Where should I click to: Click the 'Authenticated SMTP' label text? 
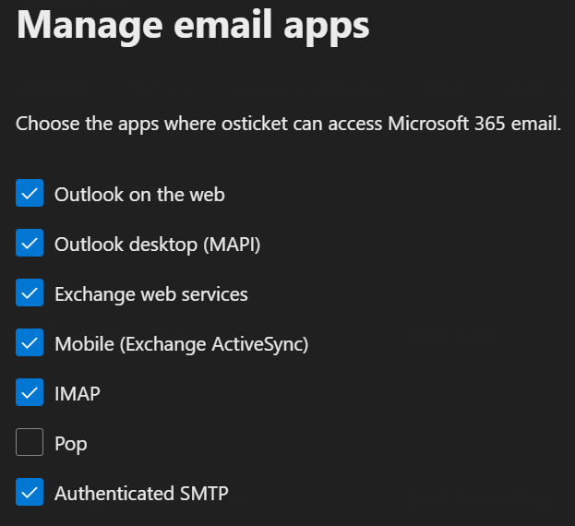click(x=141, y=494)
